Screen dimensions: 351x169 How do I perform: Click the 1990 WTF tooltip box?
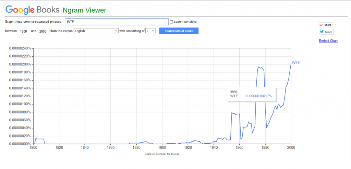pyautogui.click(x=251, y=94)
